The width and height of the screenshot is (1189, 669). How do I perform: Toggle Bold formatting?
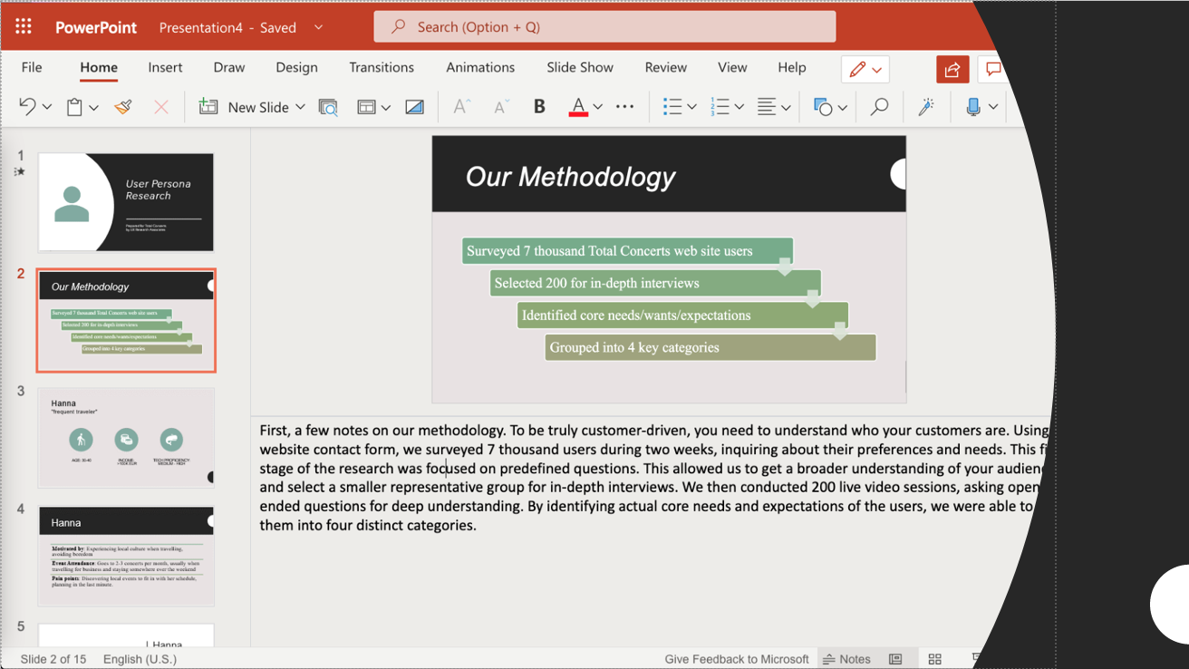pyautogui.click(x=539, y=107)
